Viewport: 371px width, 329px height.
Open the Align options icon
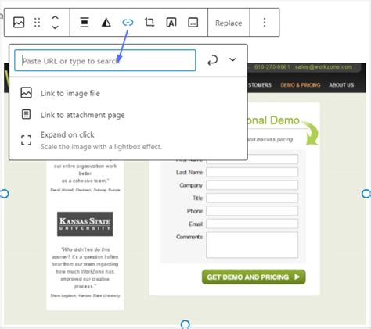point(85,23)
